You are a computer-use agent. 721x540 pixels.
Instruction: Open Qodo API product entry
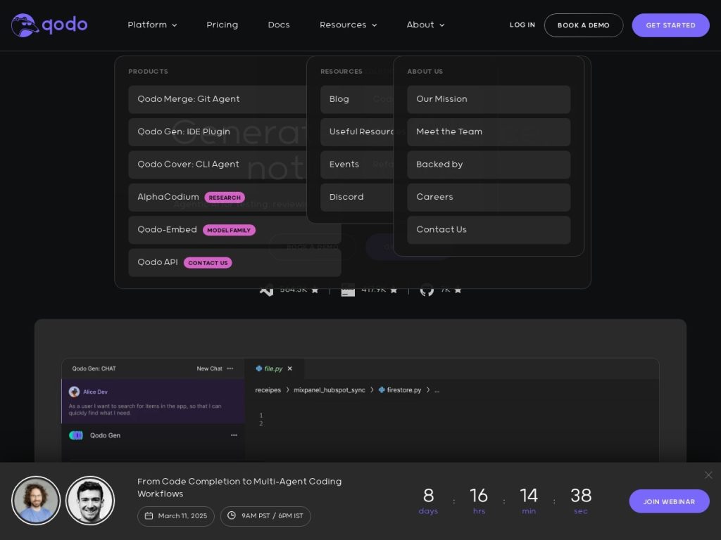[x=234, y=262]
